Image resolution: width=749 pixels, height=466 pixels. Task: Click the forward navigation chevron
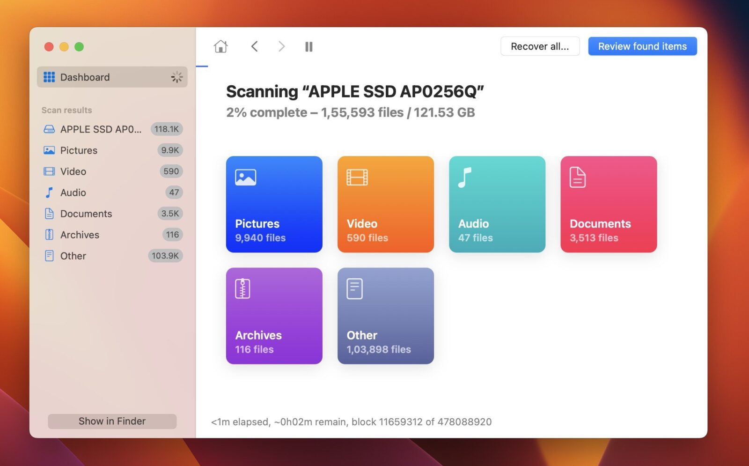281,46
